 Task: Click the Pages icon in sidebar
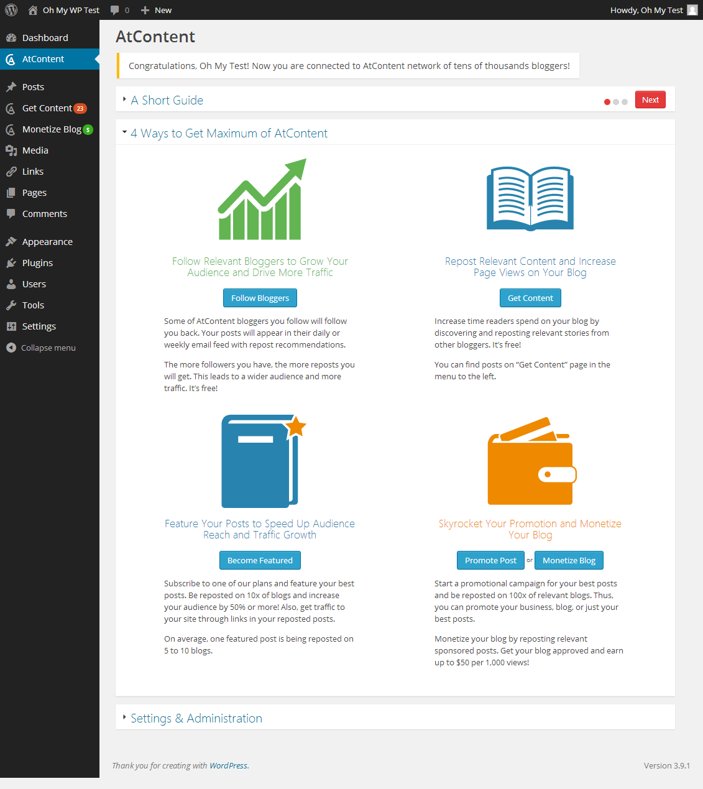click(x=11, y=193)
